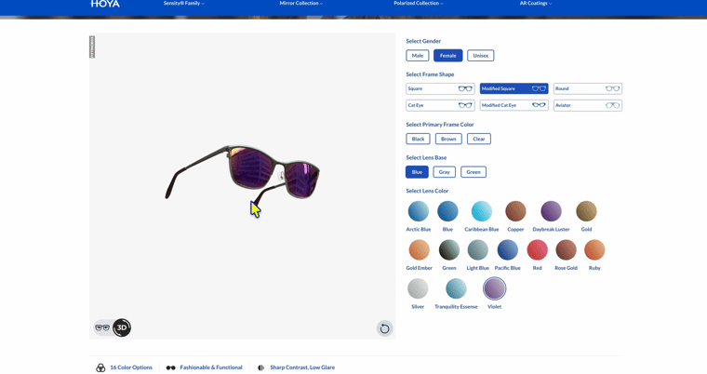Viewport: 707px width, 374px height.
Task: Click the sunglasses feature icon
Action: click(170, 367)
